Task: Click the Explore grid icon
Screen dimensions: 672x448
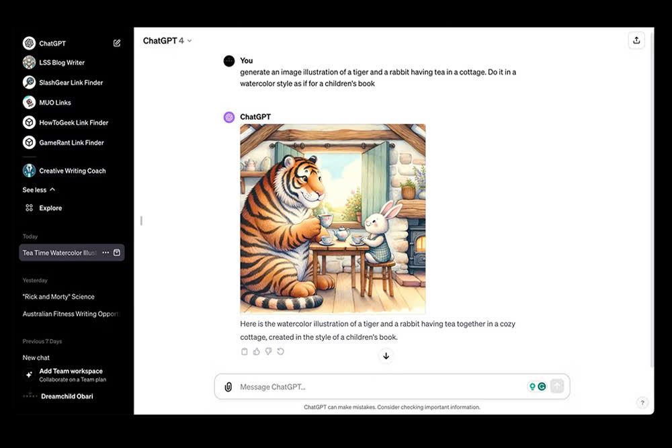Action: pyautogui.click(x=29, y=208)
